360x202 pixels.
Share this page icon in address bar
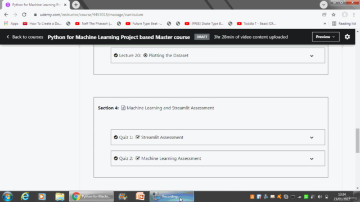pos(324,15)
